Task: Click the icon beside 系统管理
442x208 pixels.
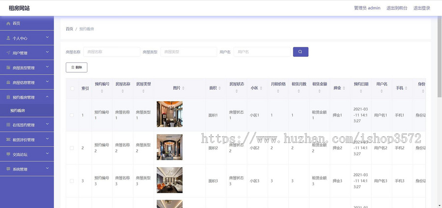Action: [8, 169]
